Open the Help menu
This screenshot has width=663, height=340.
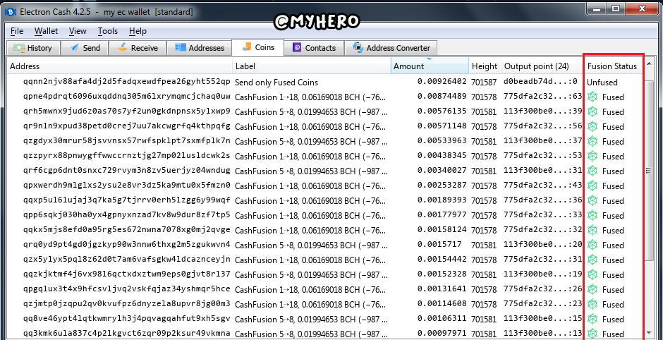pyautogui.click(x=138, y=31)
